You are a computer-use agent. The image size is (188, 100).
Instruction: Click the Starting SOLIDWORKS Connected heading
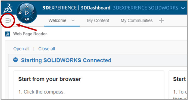pyautogui.click(x=66, y=60)
